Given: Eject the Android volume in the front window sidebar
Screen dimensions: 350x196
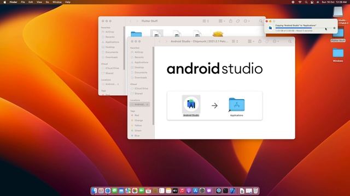Looking at the screenshot, I should [x=147, y=105].
